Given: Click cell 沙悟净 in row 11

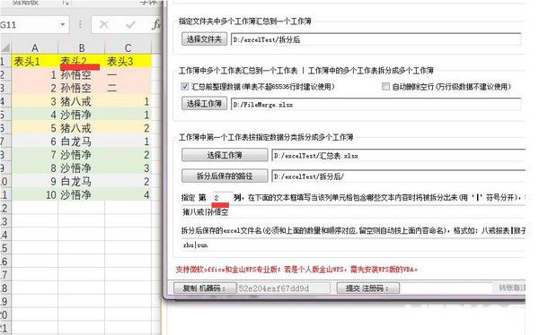Looking at the screenshot, I should coord(82,195).
